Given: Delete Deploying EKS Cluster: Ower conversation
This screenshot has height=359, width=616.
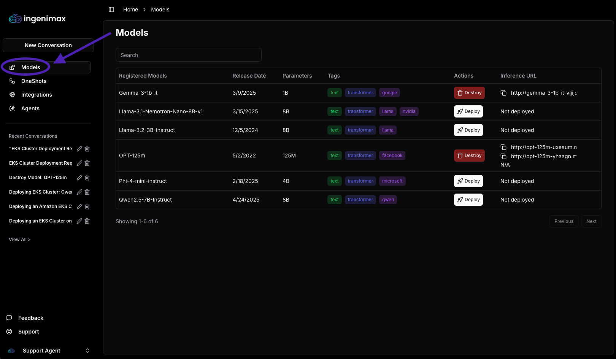Looking at the screenshot, I should click(x=87, y=192).
